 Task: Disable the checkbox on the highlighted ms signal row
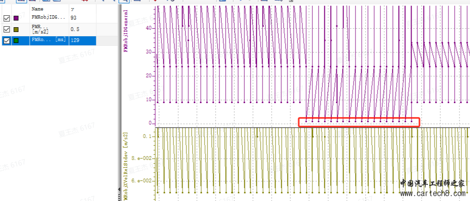pos(7,41)
